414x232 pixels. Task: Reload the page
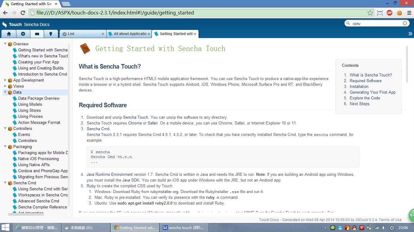(23, 13)
